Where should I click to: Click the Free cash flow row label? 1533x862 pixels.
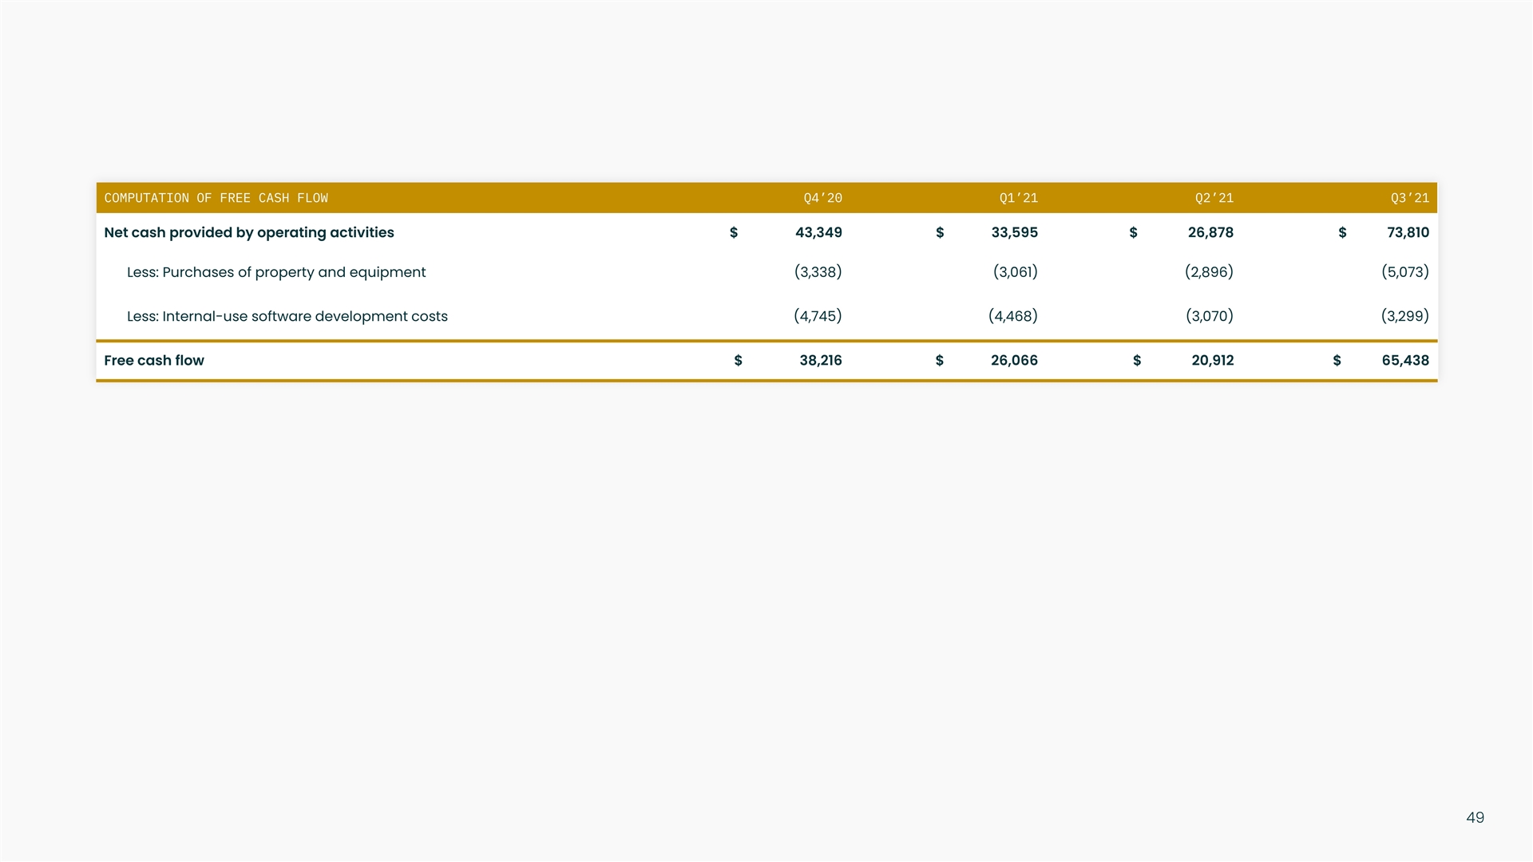tap(153, 360)
